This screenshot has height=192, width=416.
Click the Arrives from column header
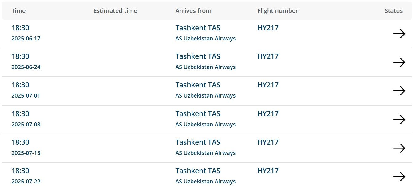click(x=193, y=11)
